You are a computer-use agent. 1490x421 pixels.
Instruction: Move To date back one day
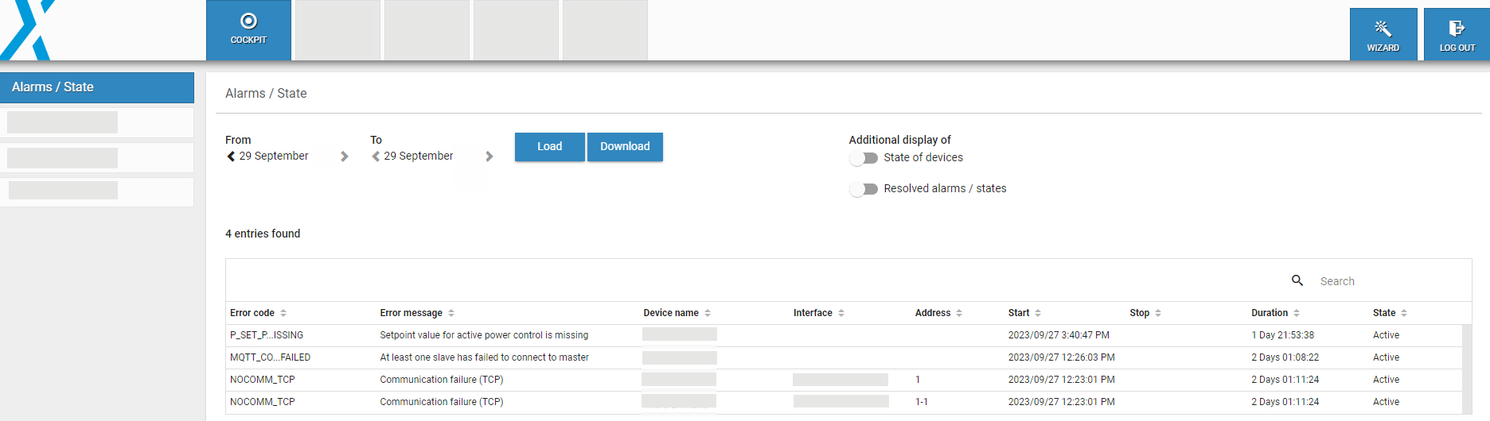376,156
